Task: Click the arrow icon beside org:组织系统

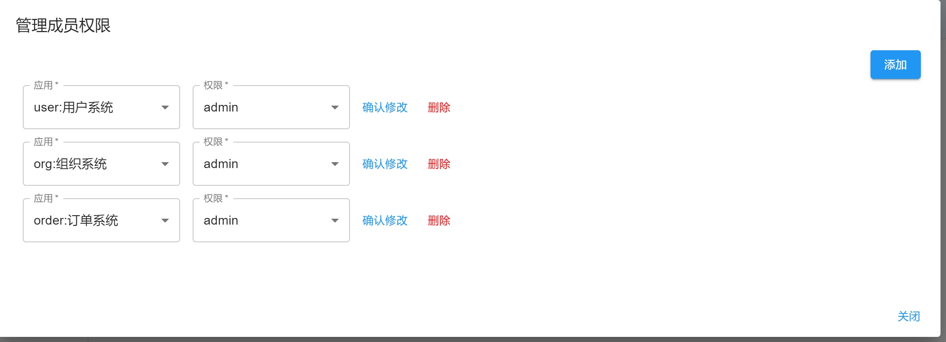Action: [165, 164]
